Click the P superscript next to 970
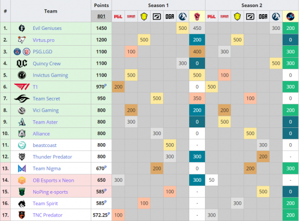Viewport: 299px width, 221px height. point(105,85)
